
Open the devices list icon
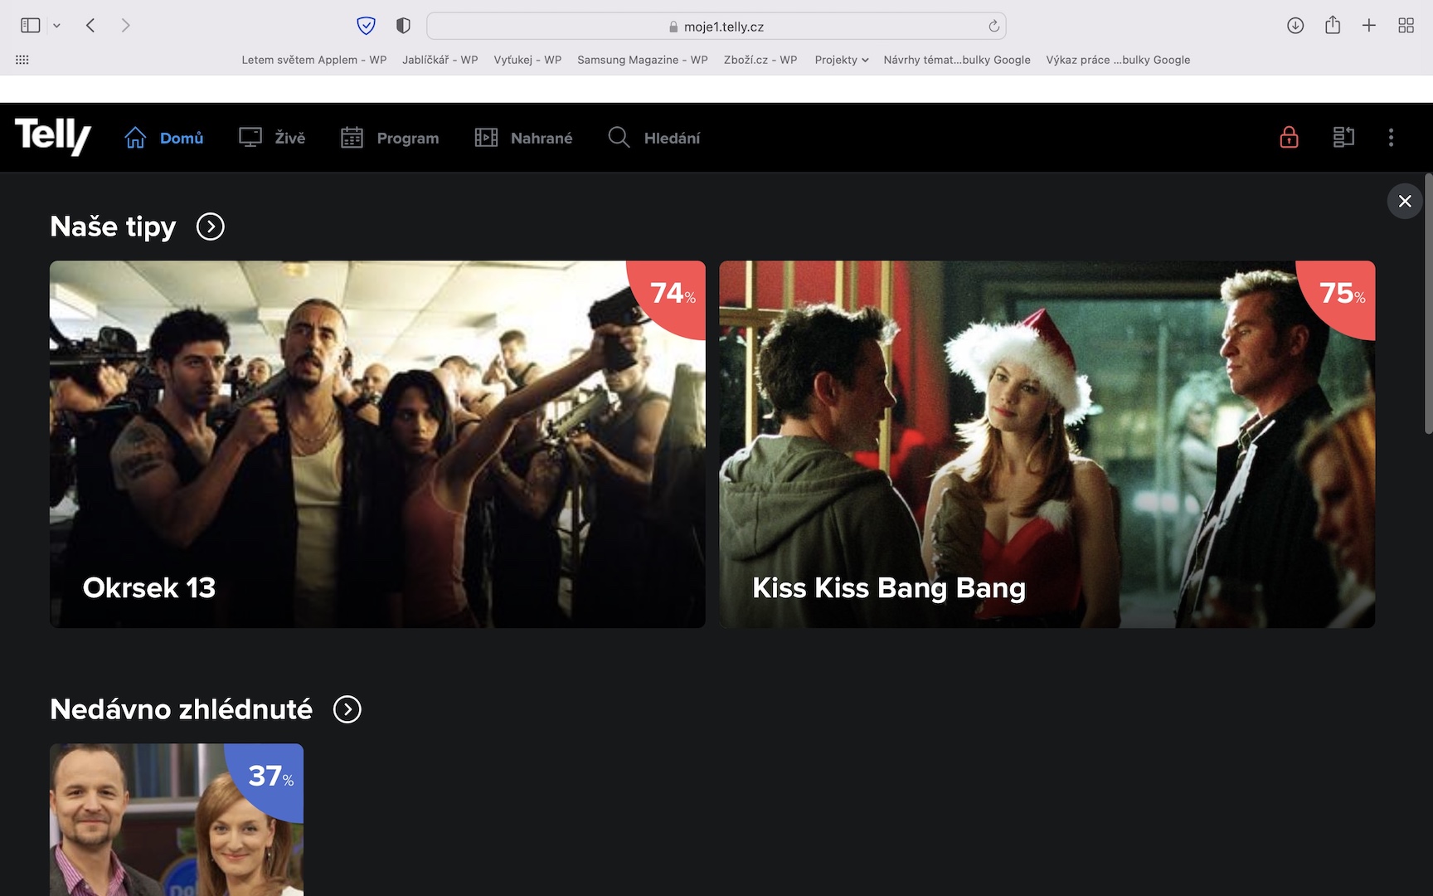tap(1343, 137)
